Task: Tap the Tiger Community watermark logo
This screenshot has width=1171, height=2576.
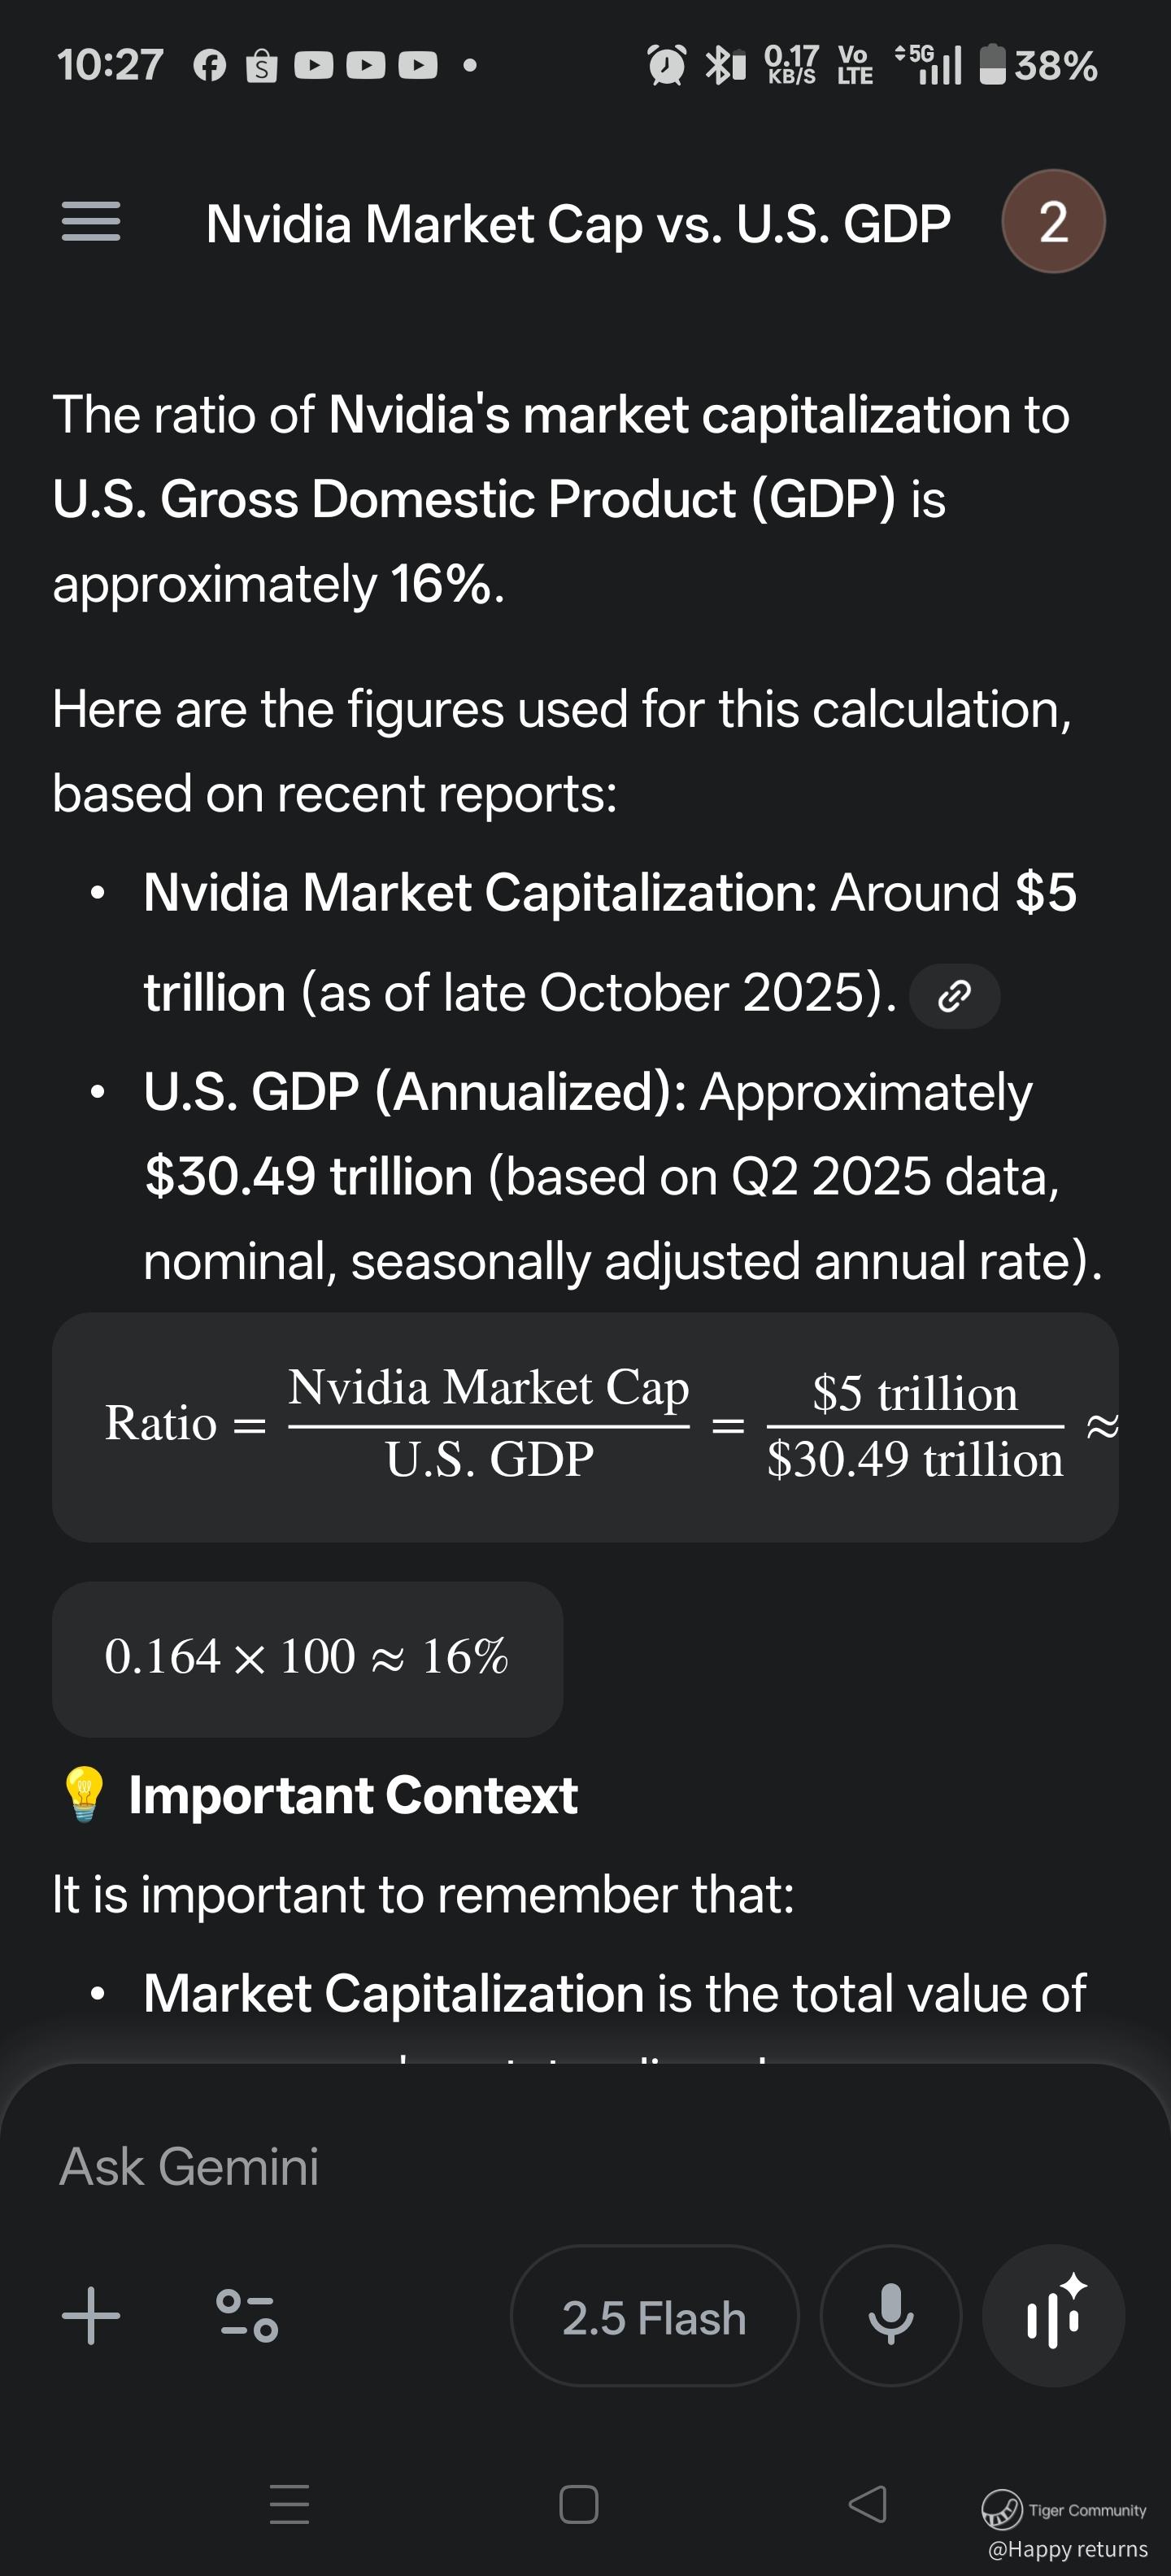Action: (1001, 2508)
